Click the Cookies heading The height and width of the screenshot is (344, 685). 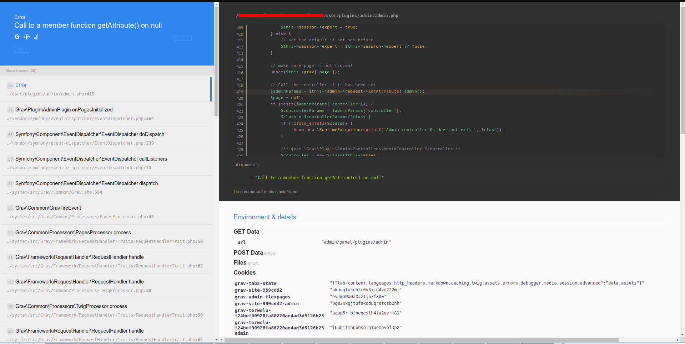click(245, 272)
